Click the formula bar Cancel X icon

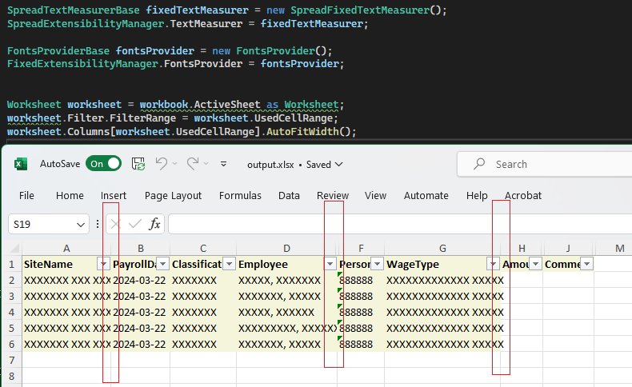pos(116,224)
